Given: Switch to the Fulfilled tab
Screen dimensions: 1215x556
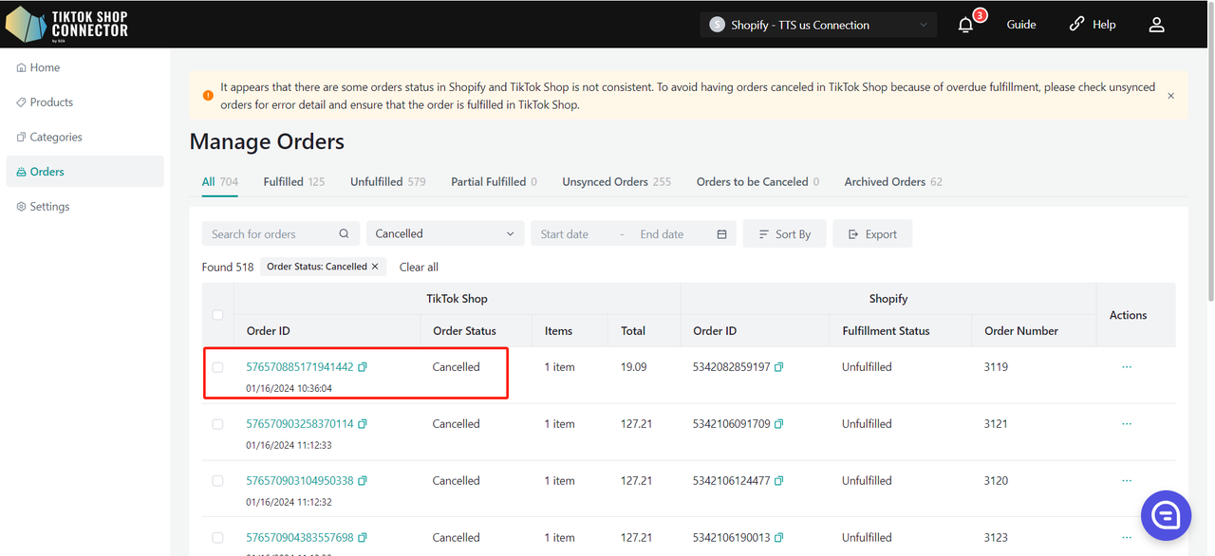Looking at the screenshot, I should click(294, 182).
